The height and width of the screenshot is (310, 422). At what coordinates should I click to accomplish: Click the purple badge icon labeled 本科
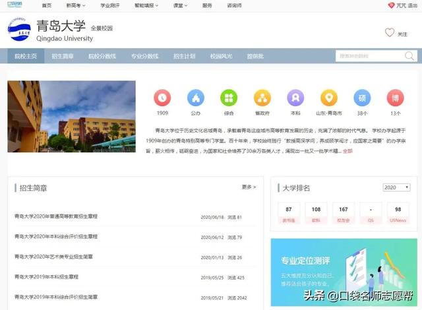tap(295, 98)
